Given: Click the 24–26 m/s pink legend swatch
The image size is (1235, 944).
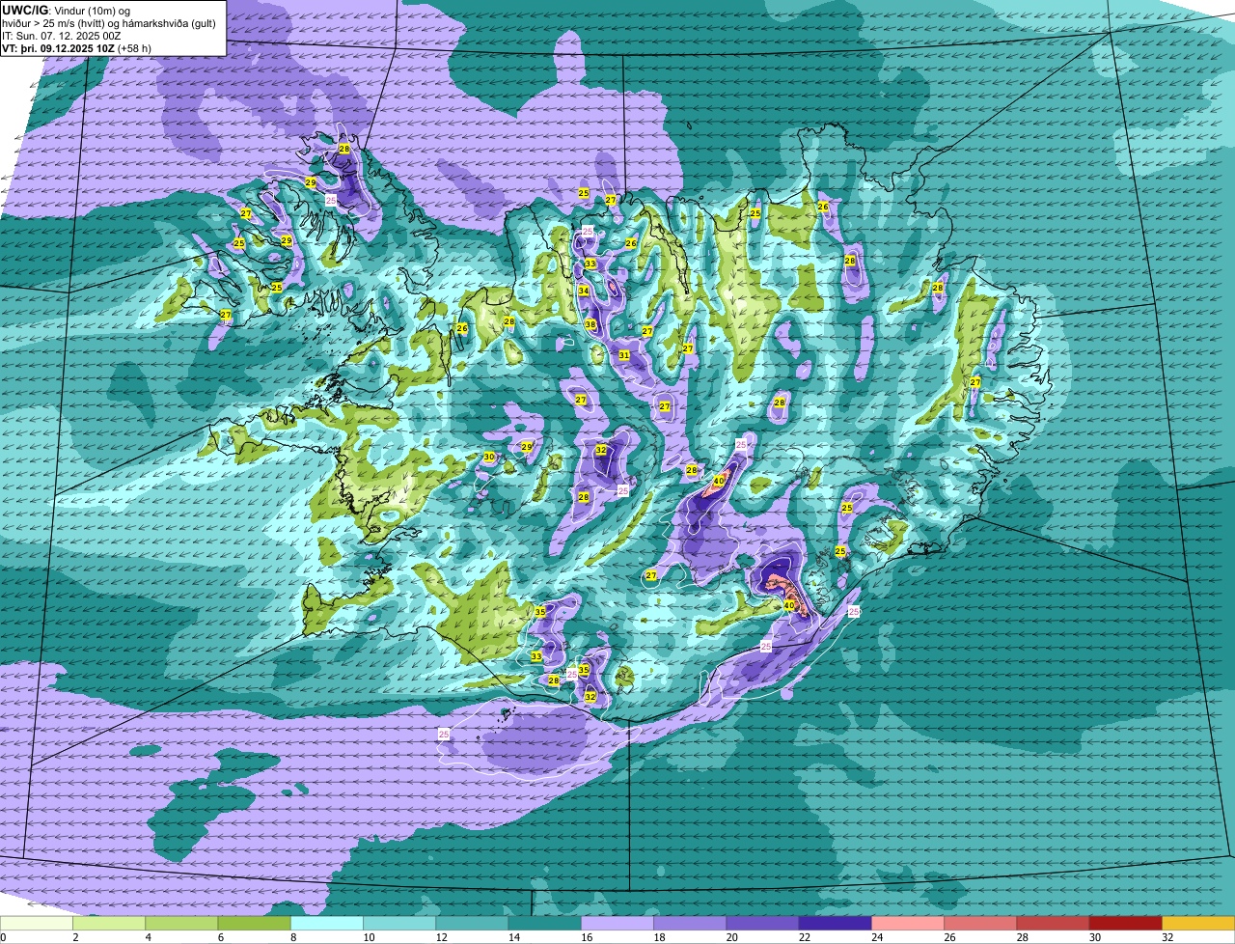Looking at the screenshot, I should (x=908, y=924).
